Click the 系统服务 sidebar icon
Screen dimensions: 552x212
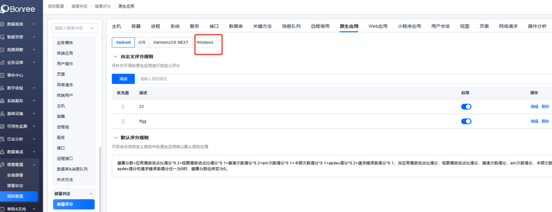(2, 101)
